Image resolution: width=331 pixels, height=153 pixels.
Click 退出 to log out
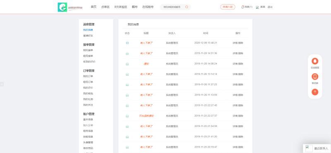[270, 7]
